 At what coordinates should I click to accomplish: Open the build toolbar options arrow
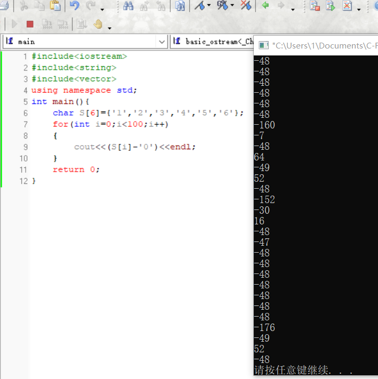coord(359,10)
